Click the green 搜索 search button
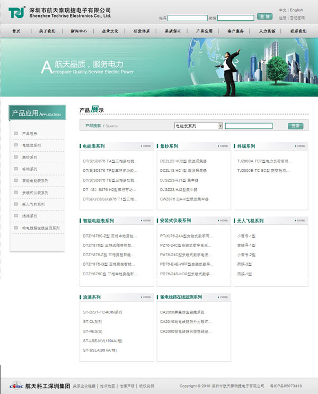 pos(295,126)
